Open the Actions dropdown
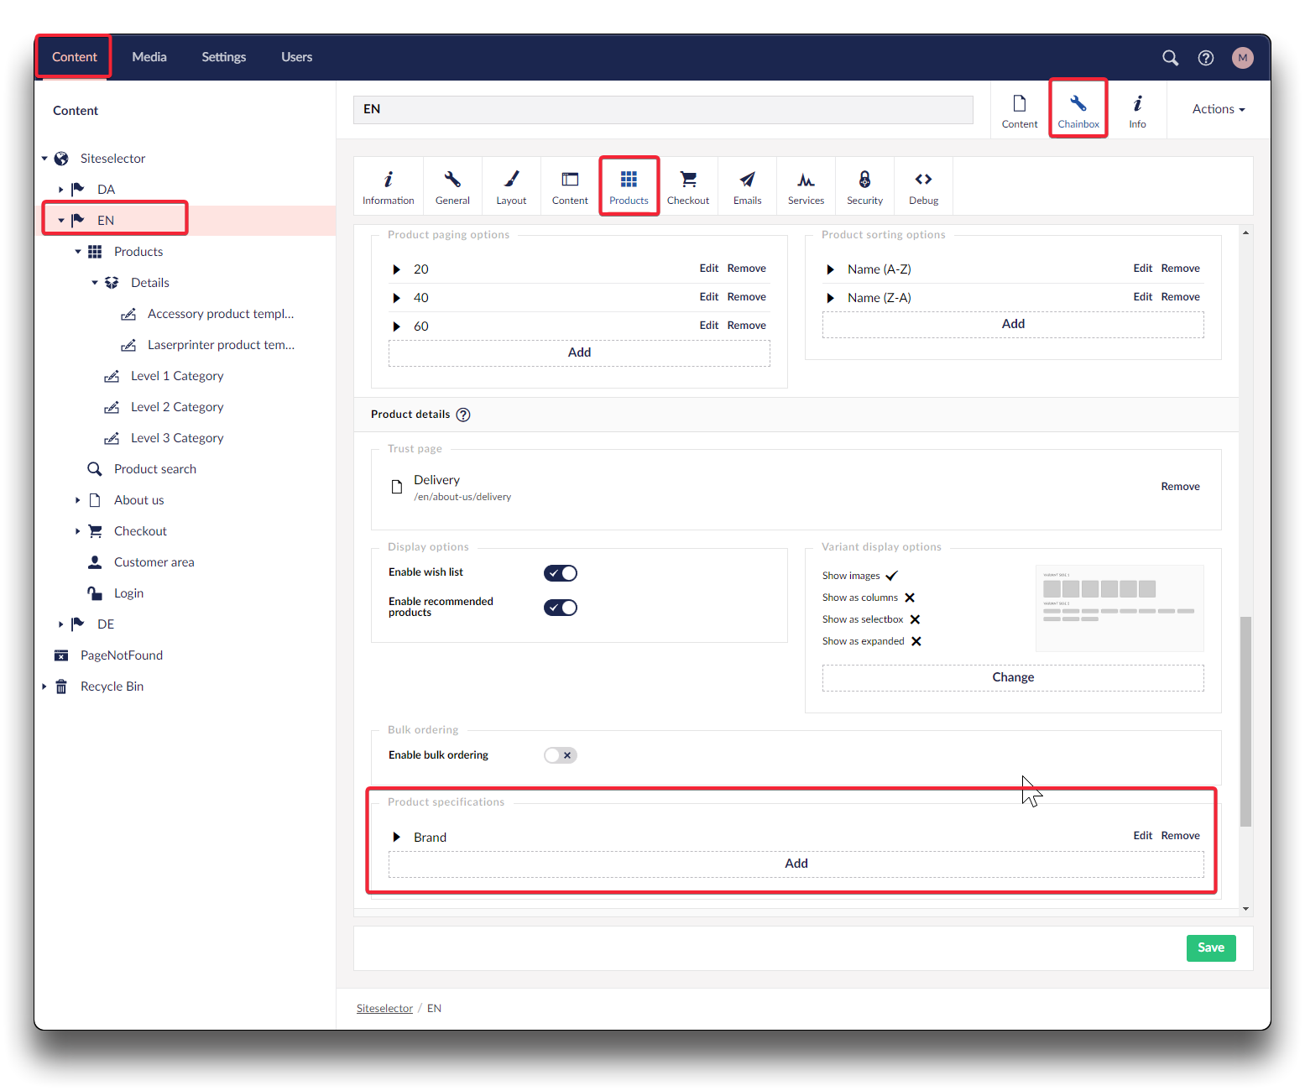The width and height of the screenshot is (1305, 1091). point(1218,109)
